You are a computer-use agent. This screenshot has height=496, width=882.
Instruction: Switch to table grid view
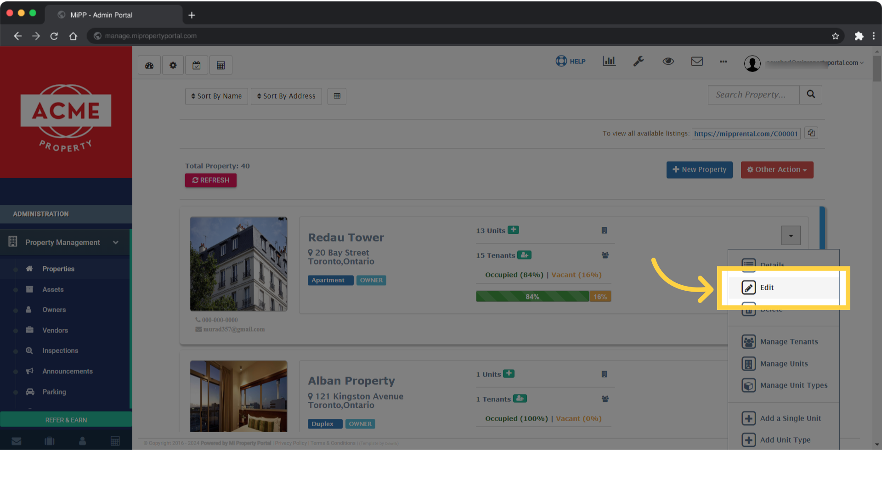337,96
